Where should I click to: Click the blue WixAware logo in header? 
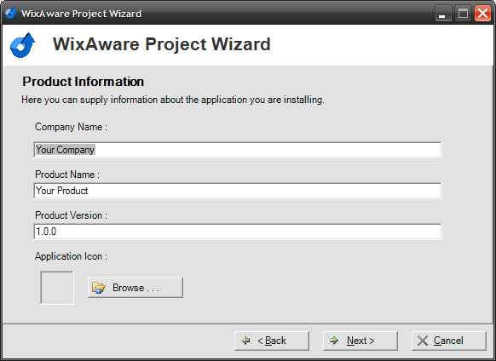point(22,45)
